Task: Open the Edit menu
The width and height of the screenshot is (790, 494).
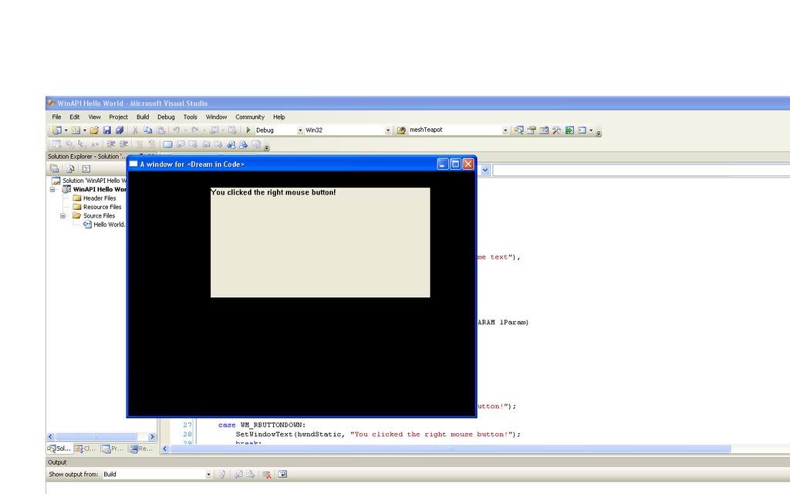Action: click(75, 117)
